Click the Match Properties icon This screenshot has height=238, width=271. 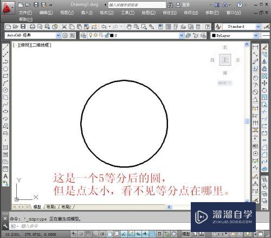(x=87, y=27)
